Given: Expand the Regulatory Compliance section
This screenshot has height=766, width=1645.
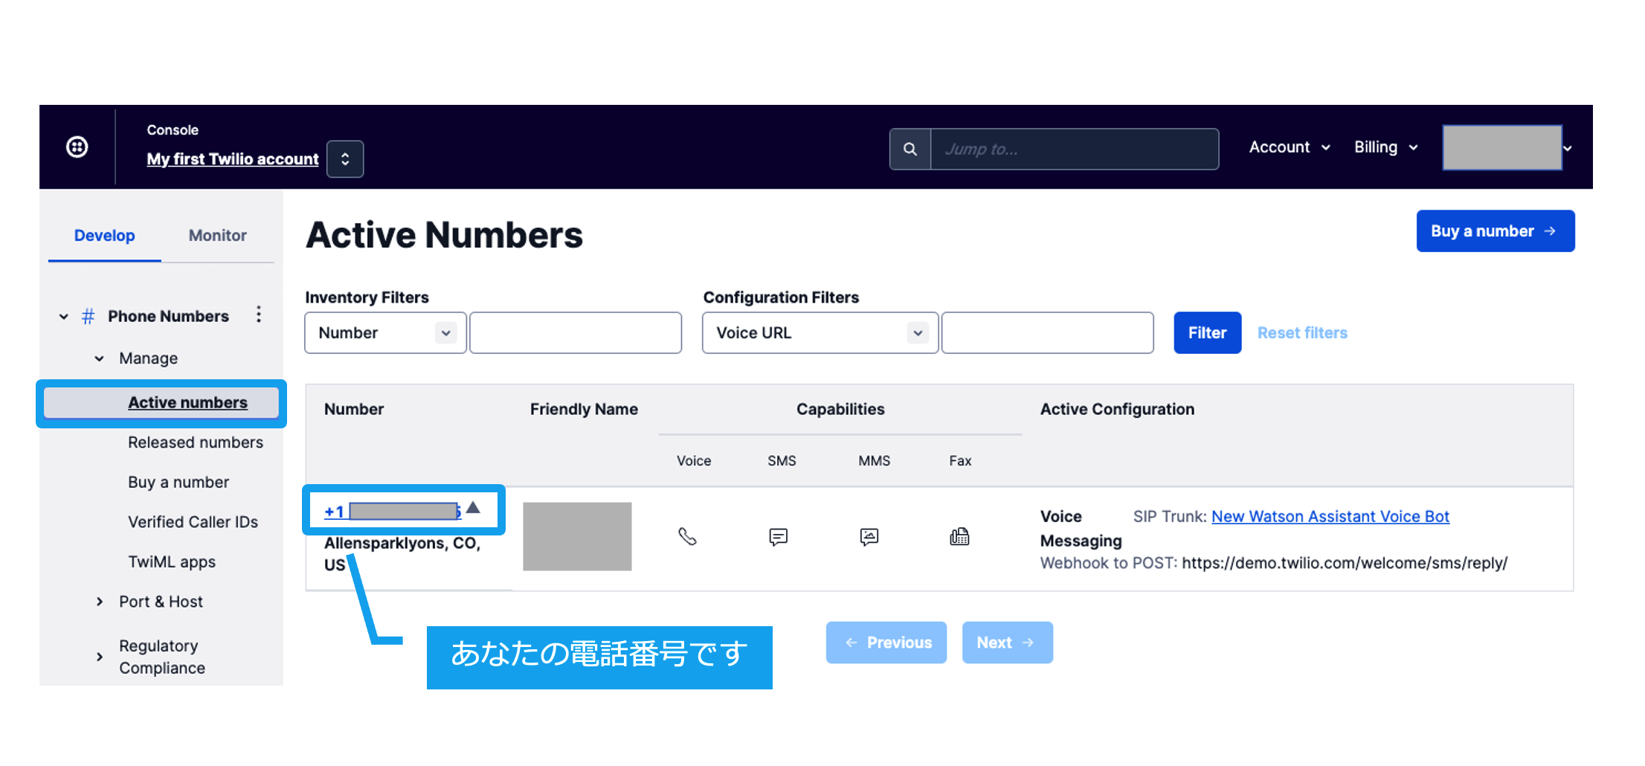Looking at the screenshot, I should point(99,657).
